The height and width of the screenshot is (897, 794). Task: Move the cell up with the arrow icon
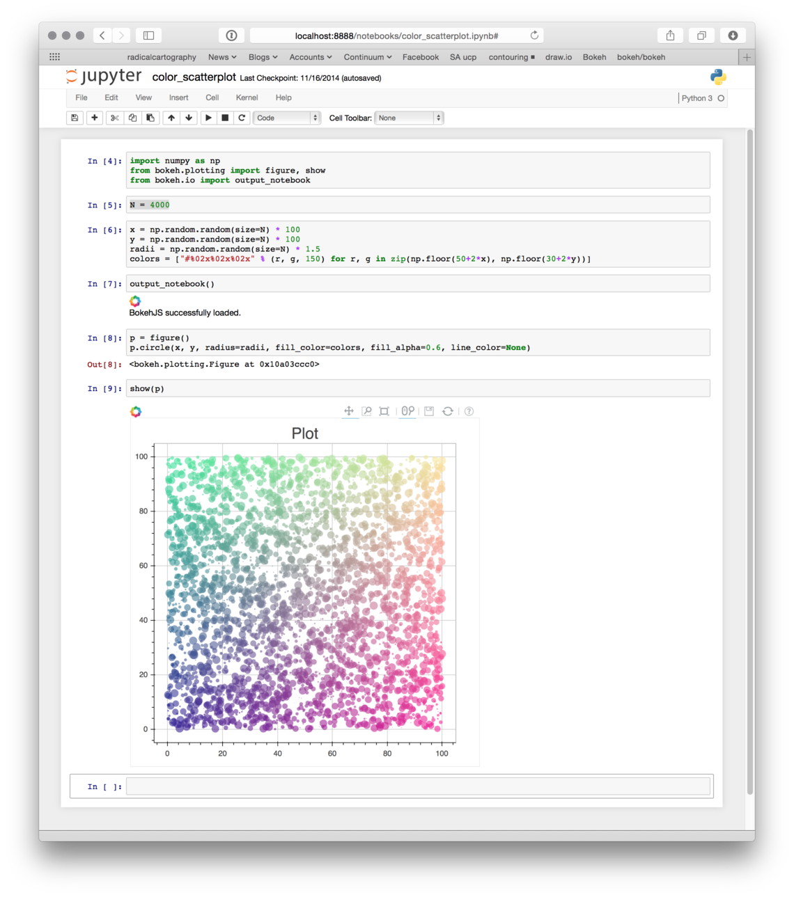coord(171,118)
